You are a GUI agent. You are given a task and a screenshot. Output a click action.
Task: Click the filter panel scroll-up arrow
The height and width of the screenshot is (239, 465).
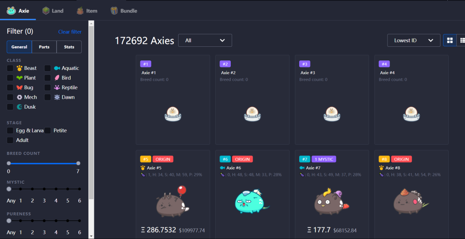pyautogui.click(x=91, y=23)
